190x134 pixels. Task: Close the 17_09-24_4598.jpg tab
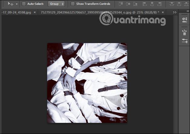pyautogui.click(x=35, y=12)
